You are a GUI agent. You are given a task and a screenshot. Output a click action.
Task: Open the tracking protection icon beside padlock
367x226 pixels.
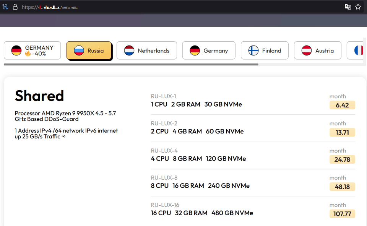tap(5, 7)
